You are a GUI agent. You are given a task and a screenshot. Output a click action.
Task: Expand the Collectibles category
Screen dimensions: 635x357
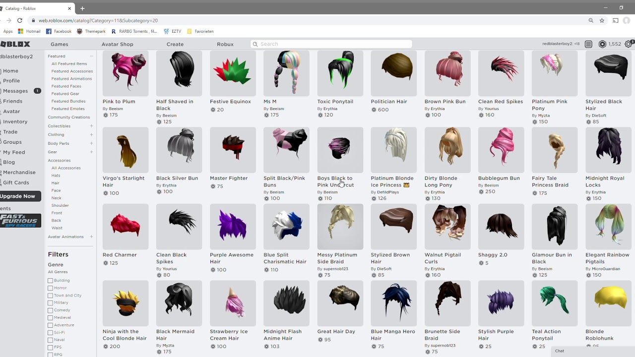pos(91,126)
